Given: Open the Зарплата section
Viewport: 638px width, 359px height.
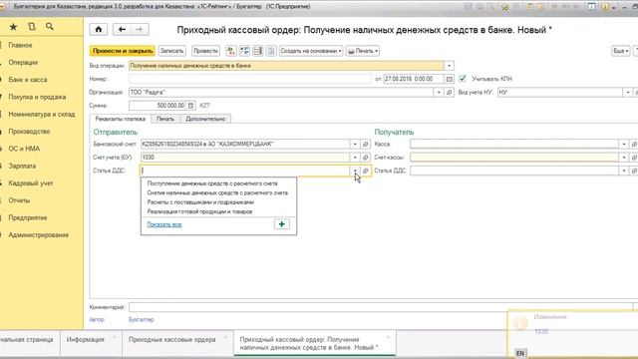Looking at the screenshot, I should [22, 167].
